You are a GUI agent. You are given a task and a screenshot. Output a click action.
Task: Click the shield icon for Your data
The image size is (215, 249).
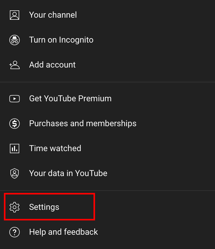(x=15, y=173)
